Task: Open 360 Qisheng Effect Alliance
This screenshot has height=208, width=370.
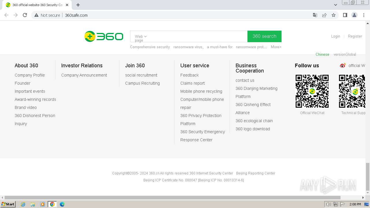Action: pyautogui.click(x=253, y=109)
